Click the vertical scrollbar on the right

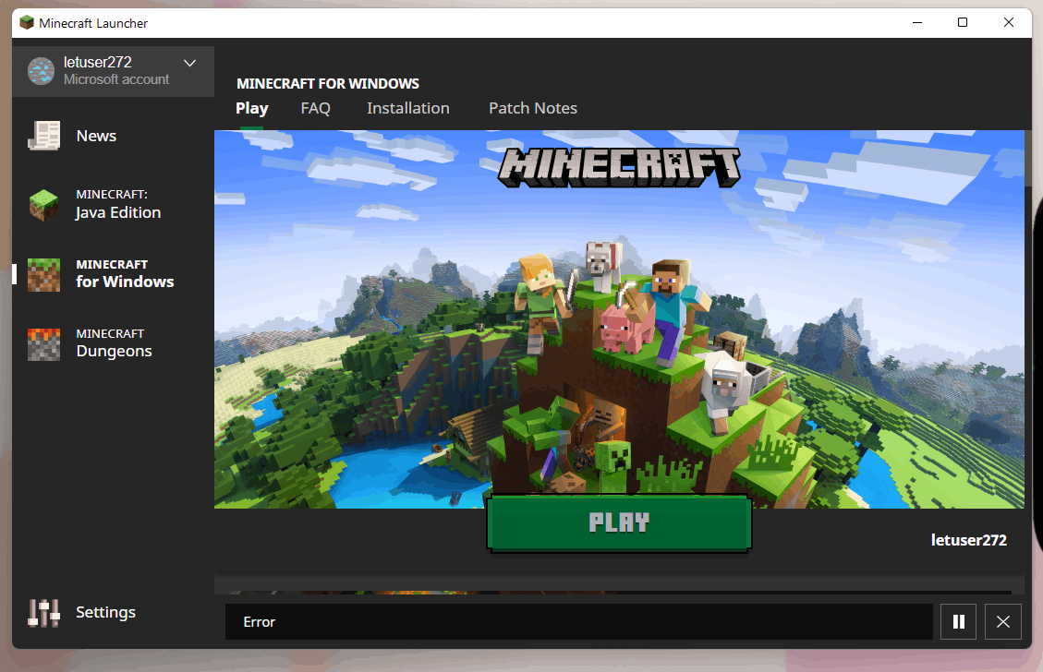point(1028,160)
